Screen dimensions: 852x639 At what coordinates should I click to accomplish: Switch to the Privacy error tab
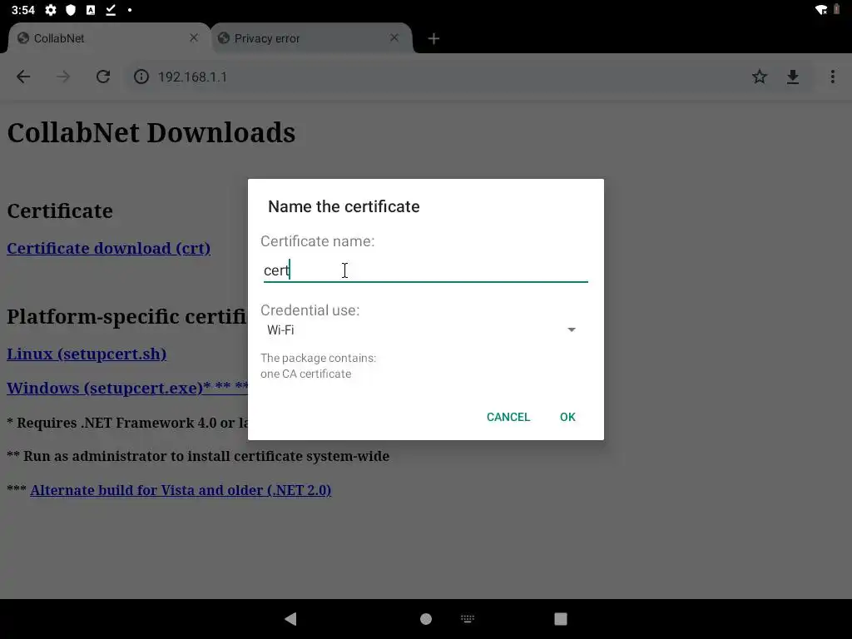click(x=311, y=38)
